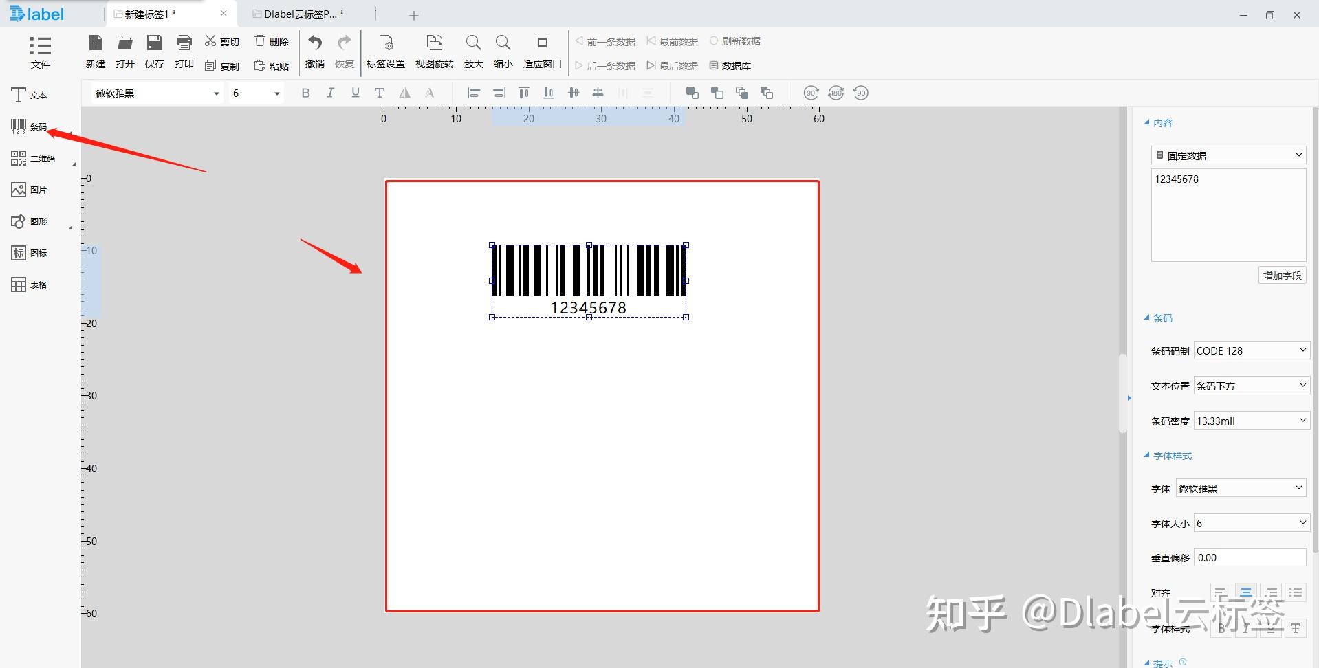The image size is (1319, 668).
Task: Zoom out with 缩小
Action: [503, 52]
